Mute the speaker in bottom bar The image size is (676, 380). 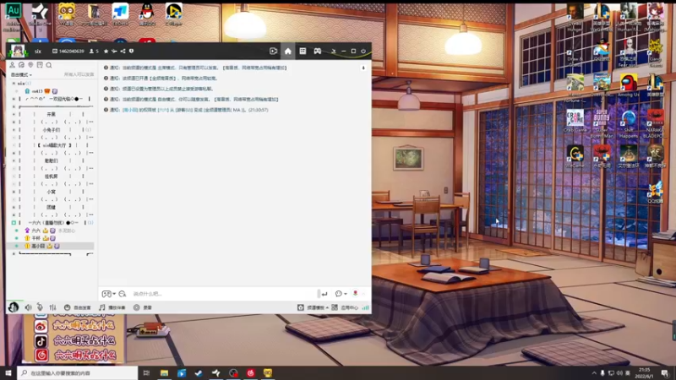28,307
